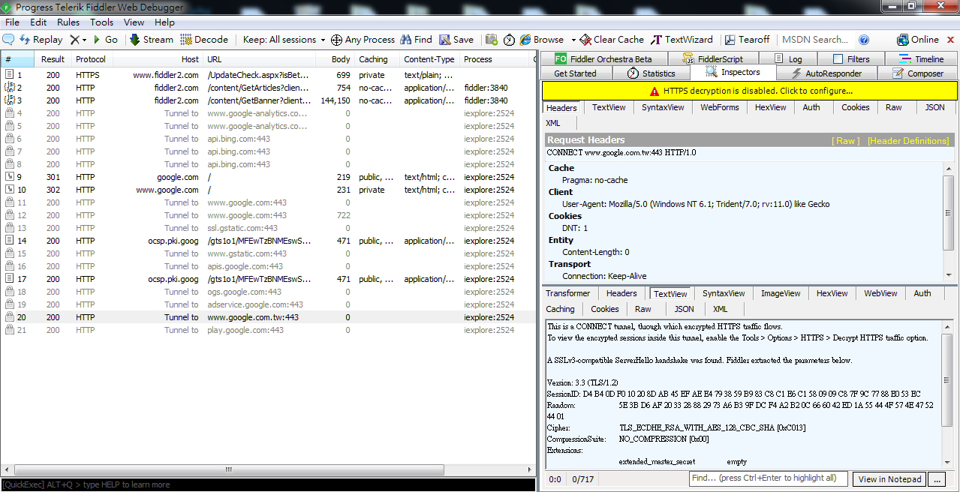This screenshot has height=492, width=960.
Task: Toggle the Decode option
Action: [204, 40]
